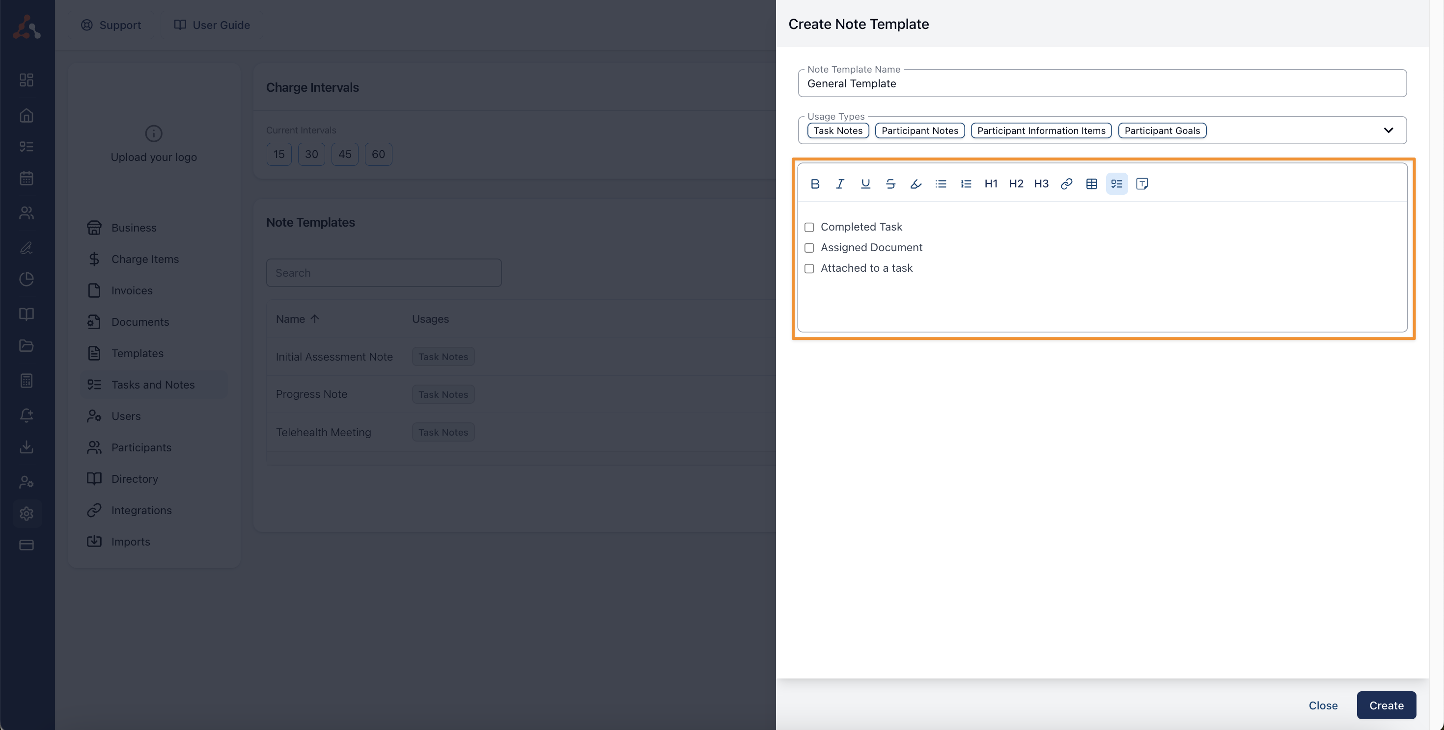
Task: Toggle the checklist tool
Action: 1116,183
